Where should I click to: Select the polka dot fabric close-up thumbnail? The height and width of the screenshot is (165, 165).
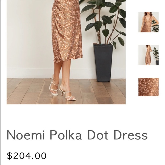pos(148,87)
